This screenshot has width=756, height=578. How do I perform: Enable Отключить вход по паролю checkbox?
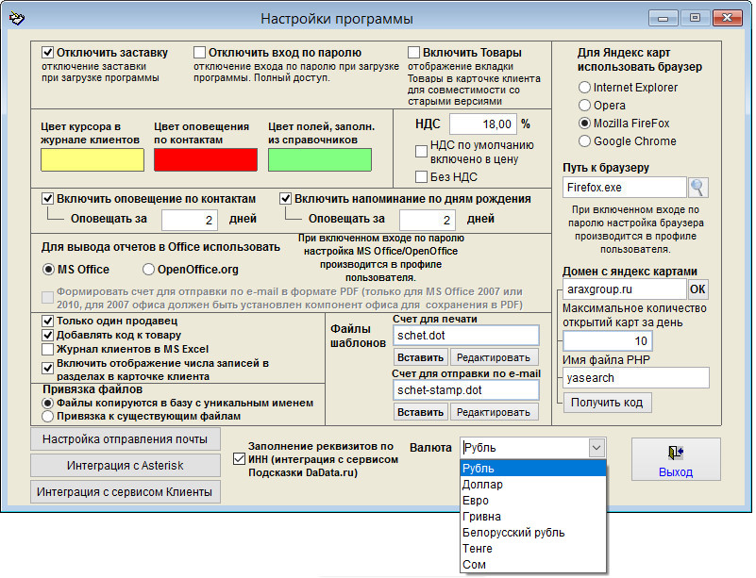(x=199, y=53)
